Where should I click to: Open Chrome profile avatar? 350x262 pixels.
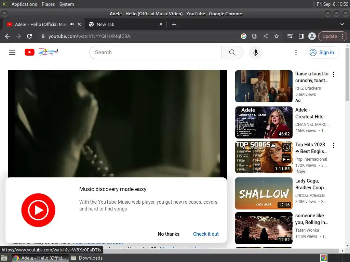pyautogui.click(x=312, y=36)
